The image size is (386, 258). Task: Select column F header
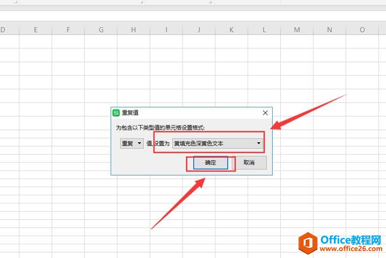click(68, 30)
